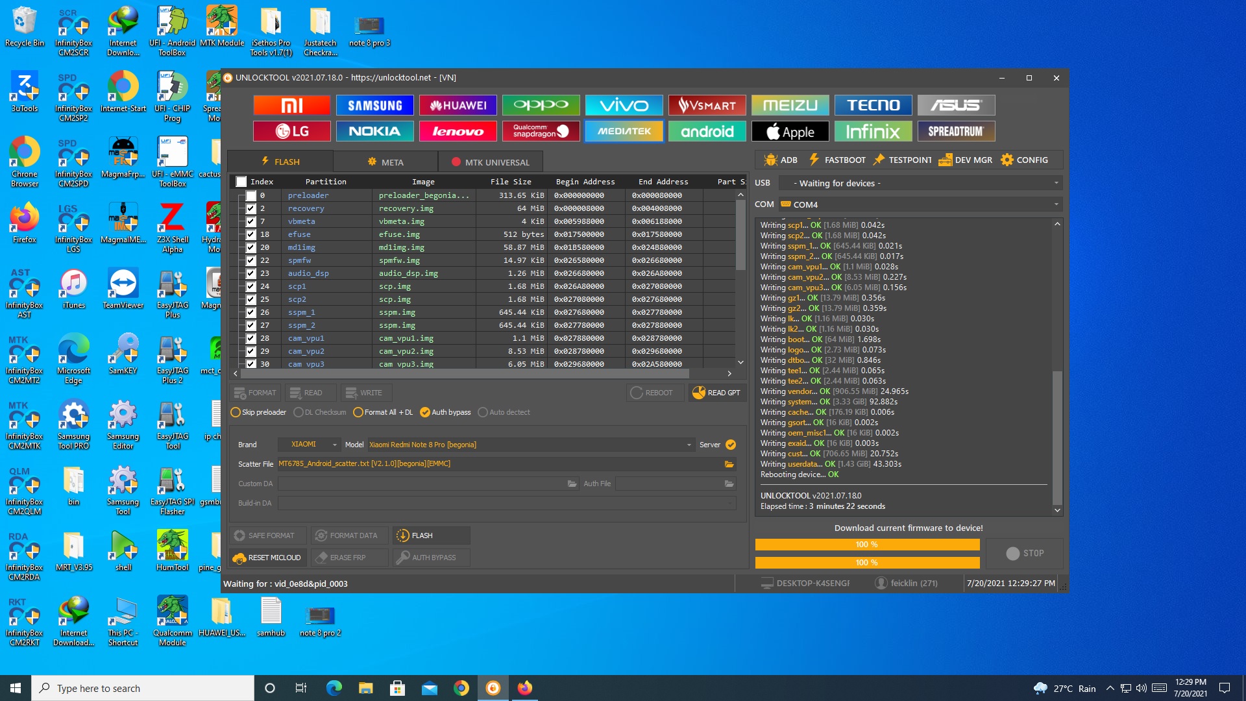Open the ADB tab

point(781,160)
